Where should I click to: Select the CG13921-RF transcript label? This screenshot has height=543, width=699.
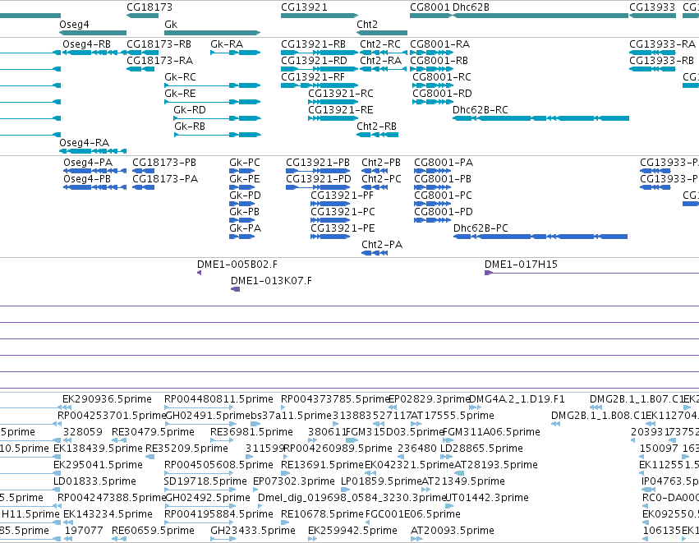(x=313, y=77)
